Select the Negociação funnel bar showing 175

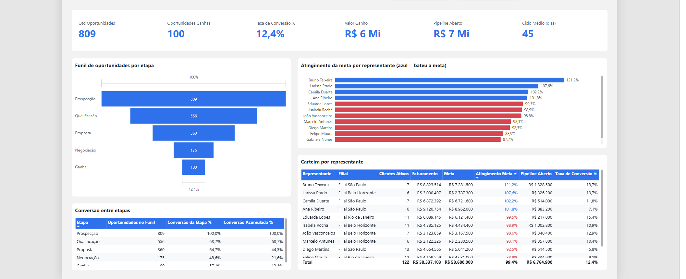pos(194,150)
